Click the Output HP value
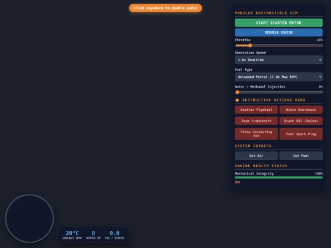The width and height of the screenshot is (331, 248). tap(93, 233)
